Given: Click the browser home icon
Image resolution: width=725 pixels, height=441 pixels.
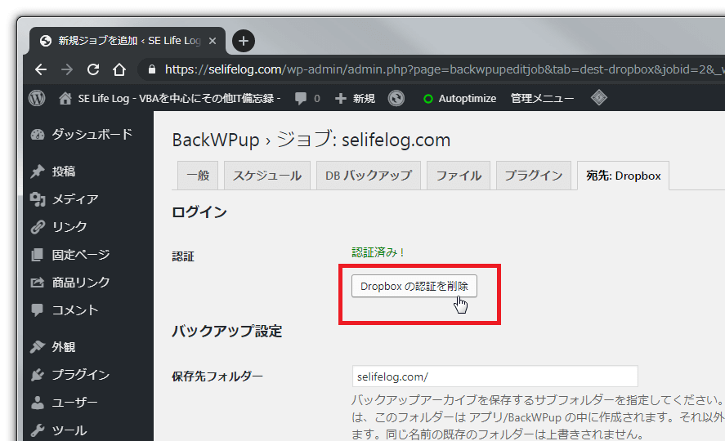Looking at the screenshot, I should [x=119, y=69].
